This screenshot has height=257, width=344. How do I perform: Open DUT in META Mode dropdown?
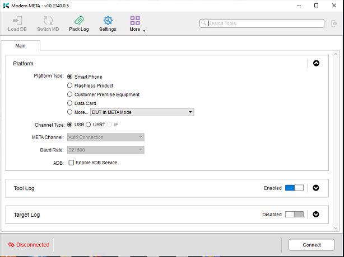[142, 112]
